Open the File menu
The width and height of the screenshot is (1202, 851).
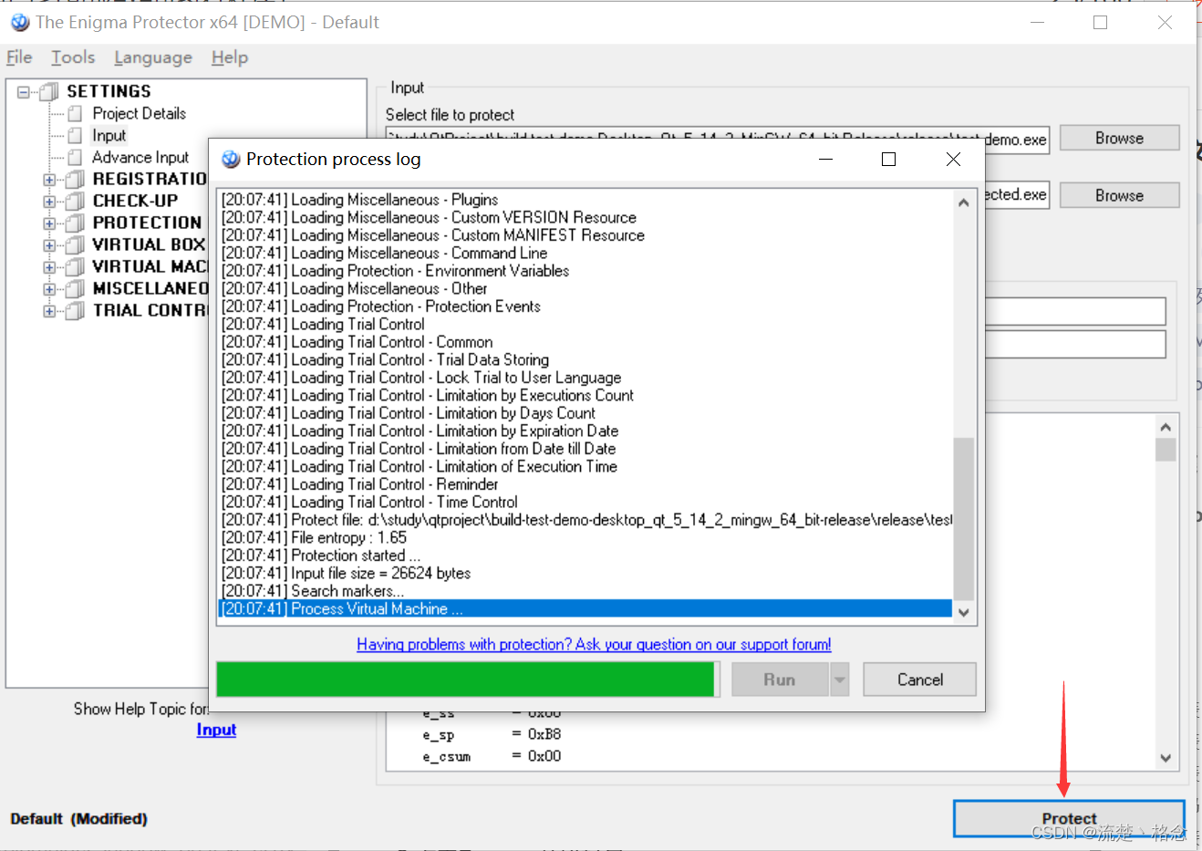pos(19,57)
